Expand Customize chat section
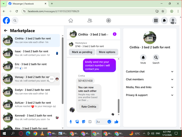 pos(150,72)
